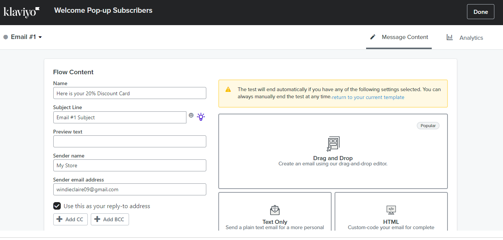Switch to the Message Content tab
The width and height of the screenshot is (503, 240).
pos(399,37)
